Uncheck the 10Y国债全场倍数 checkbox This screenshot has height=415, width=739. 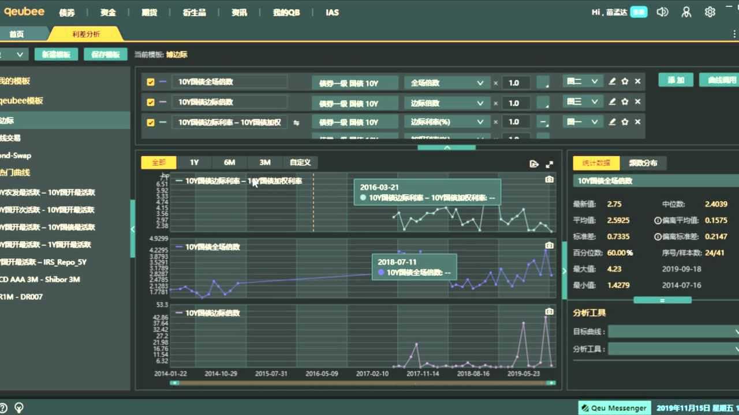(151, 82)
